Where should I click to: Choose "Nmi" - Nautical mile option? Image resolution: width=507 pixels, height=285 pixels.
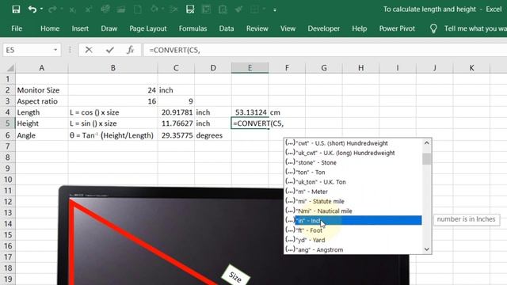click(x=353, y=211)
